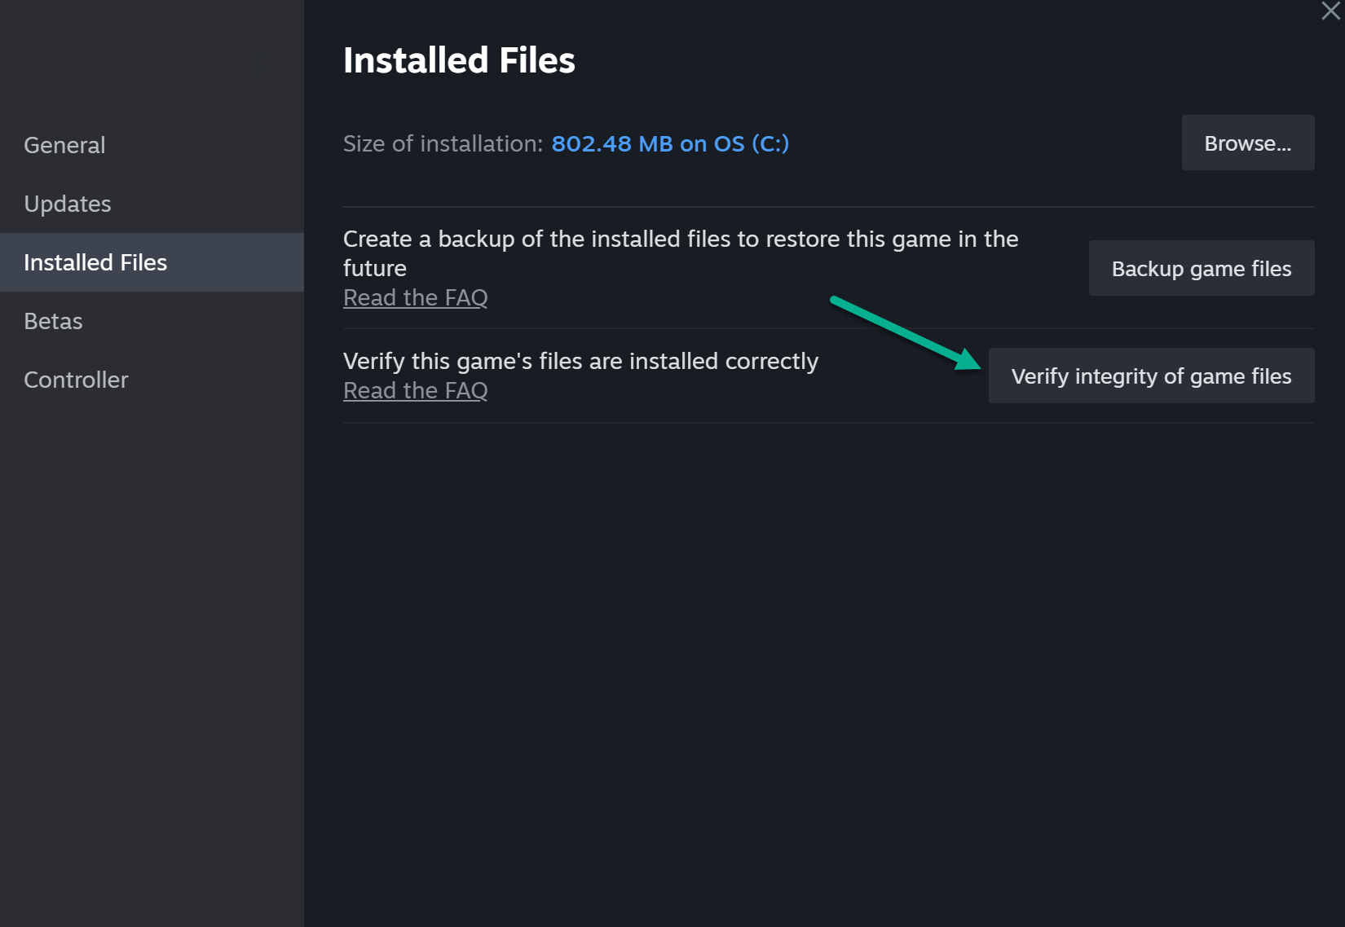
Task: Go to the Betas tab
Action: pos(53,321)
